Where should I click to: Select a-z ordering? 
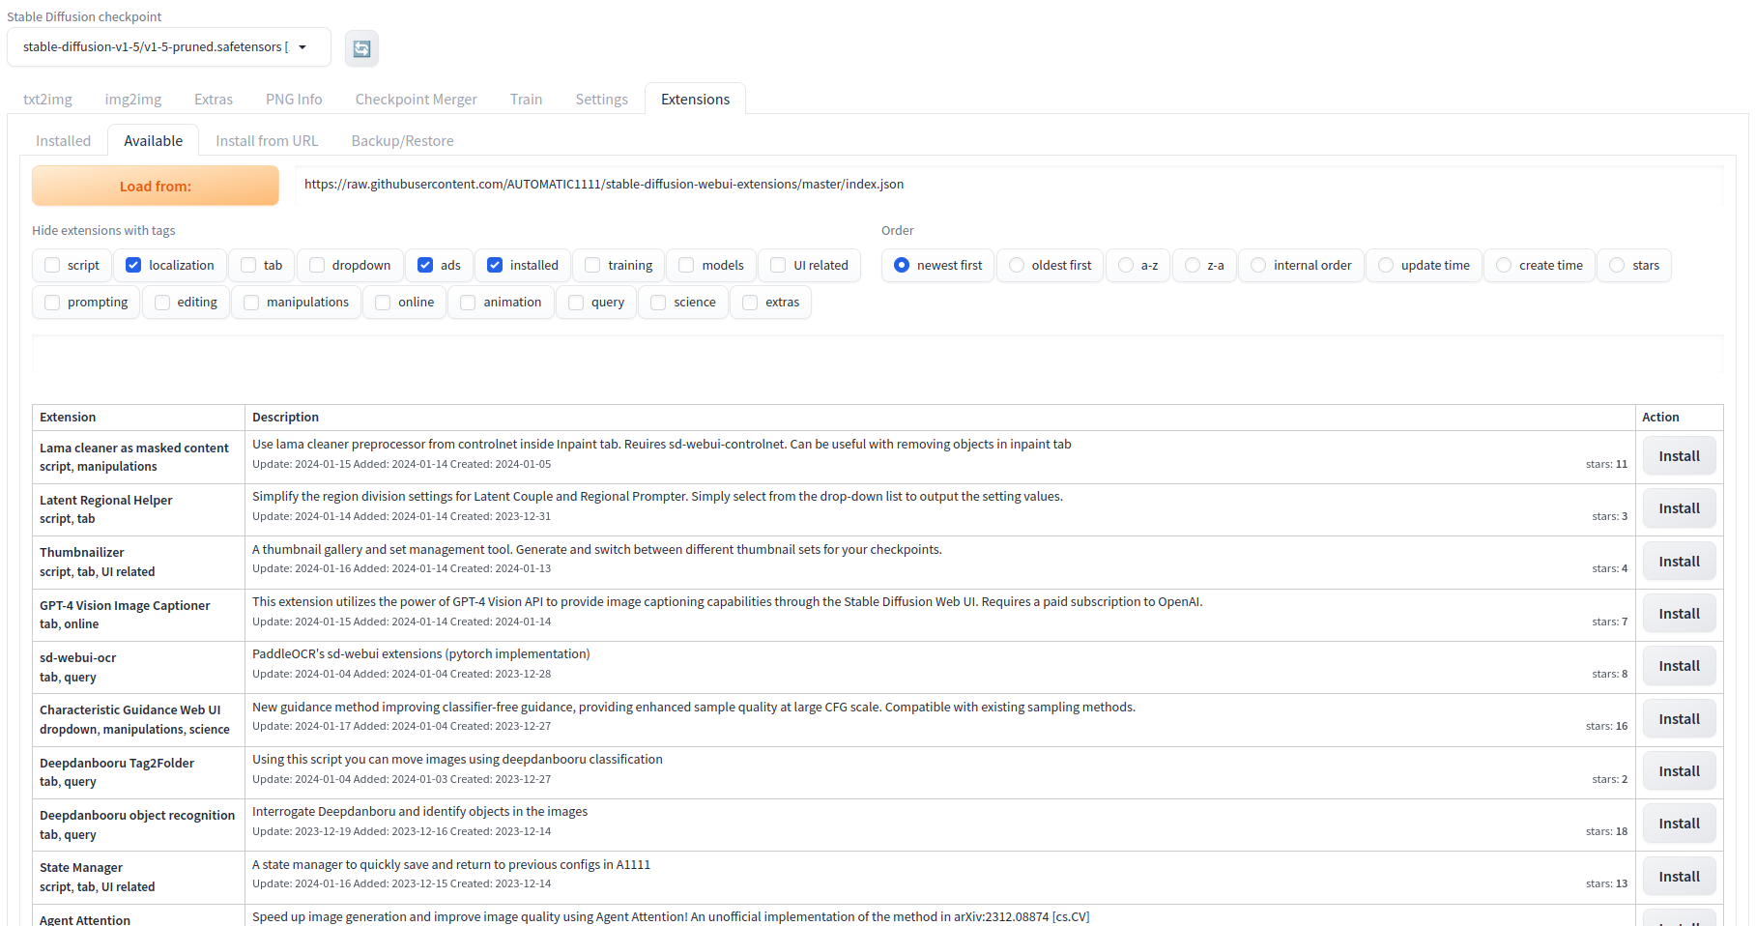pyautogui.click(x=1126, y=266)
